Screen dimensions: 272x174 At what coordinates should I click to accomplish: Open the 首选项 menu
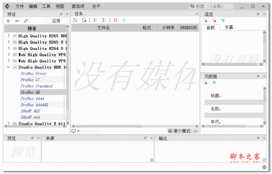click(78, 6)
